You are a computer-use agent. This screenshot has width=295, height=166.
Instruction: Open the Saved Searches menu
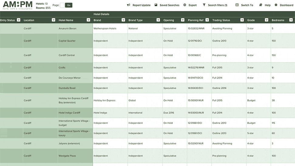[170, 5]
